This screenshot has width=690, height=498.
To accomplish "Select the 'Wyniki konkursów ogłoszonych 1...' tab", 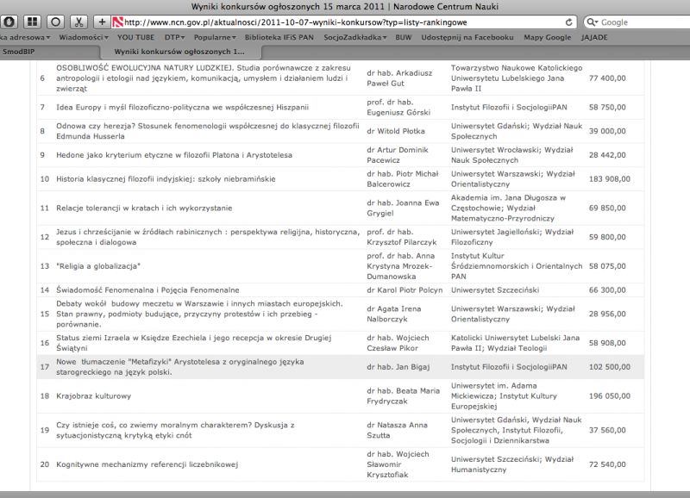I will (181, 52).
